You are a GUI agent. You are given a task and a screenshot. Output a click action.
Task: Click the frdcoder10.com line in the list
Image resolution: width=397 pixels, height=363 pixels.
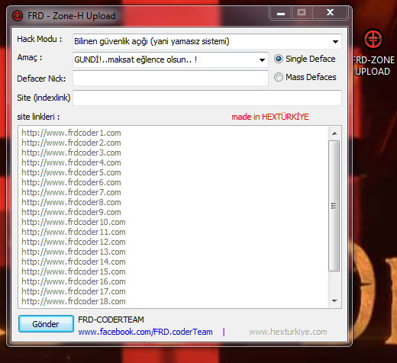[x=73, y=222]
